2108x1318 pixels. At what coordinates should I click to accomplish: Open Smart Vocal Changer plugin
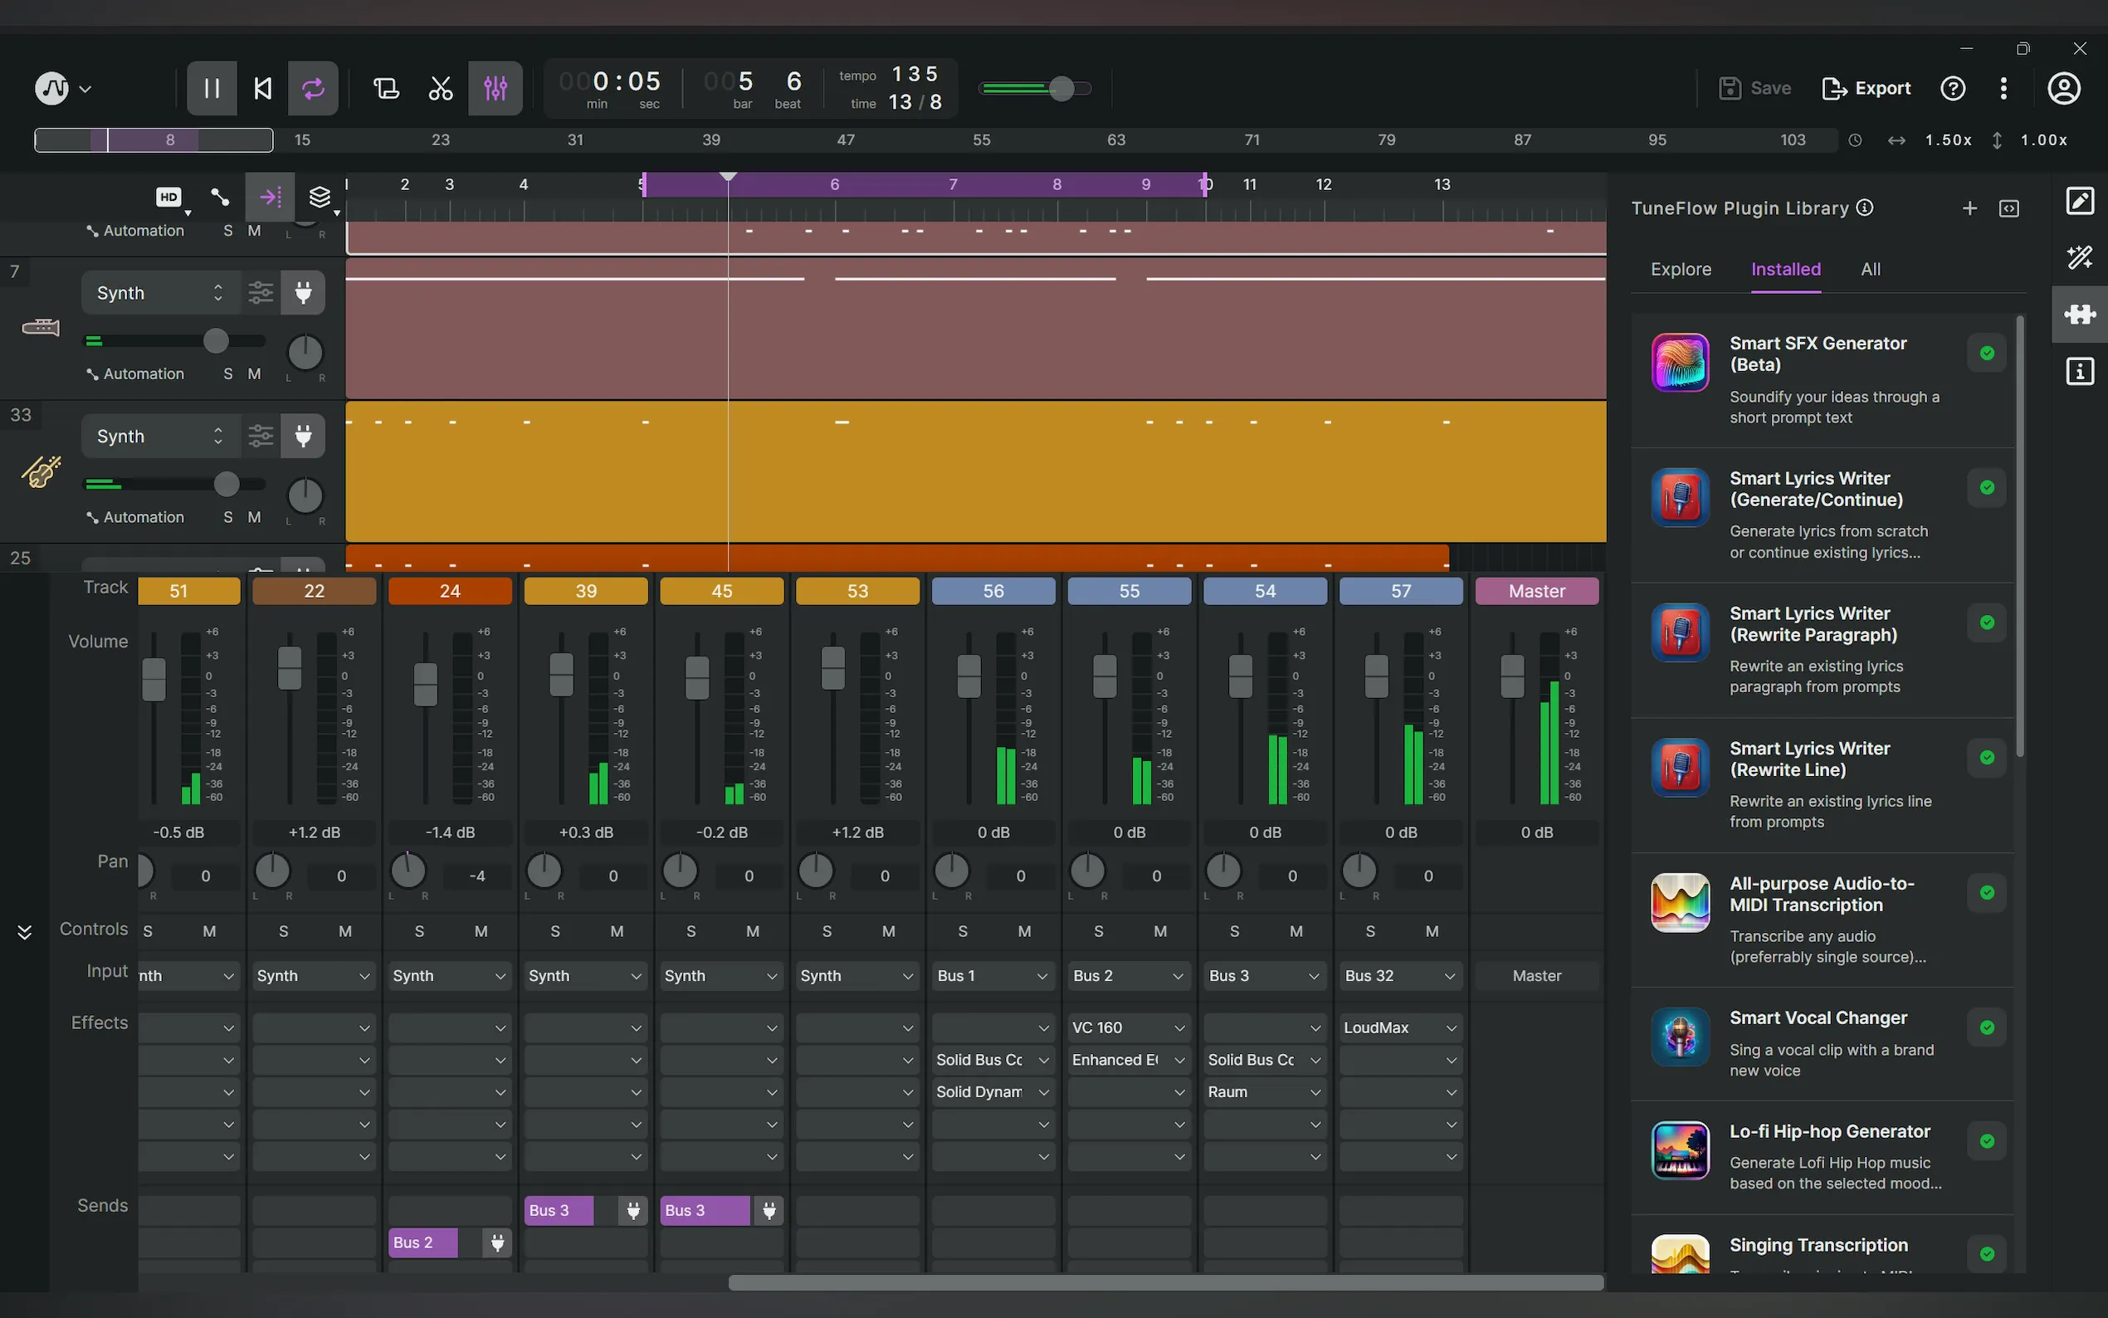pyautogui.click(x=1818, y=1018)
